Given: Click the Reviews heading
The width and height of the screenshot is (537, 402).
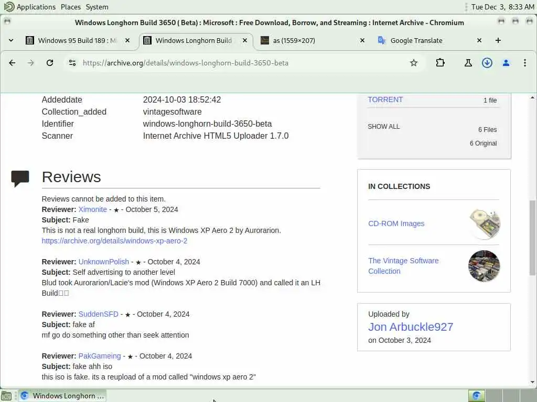Looking at the screenshot, I should tap(71, 177).
